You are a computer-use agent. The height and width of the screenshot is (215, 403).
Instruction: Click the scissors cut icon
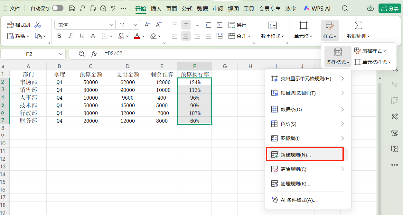click(x=38, y=25)
